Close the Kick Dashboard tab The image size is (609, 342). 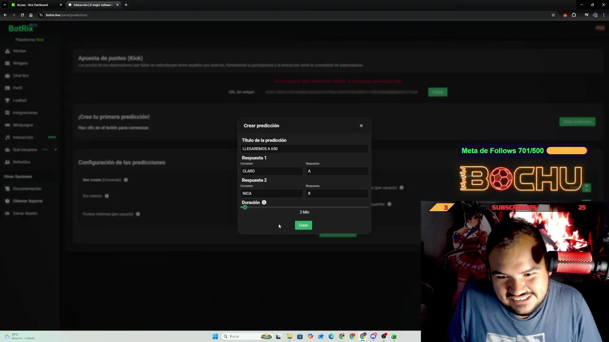pyautogui.click(x=60, y=5)
